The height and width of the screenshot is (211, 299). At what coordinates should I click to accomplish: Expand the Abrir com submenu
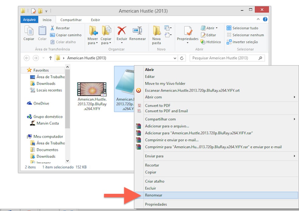coord(216,97)
